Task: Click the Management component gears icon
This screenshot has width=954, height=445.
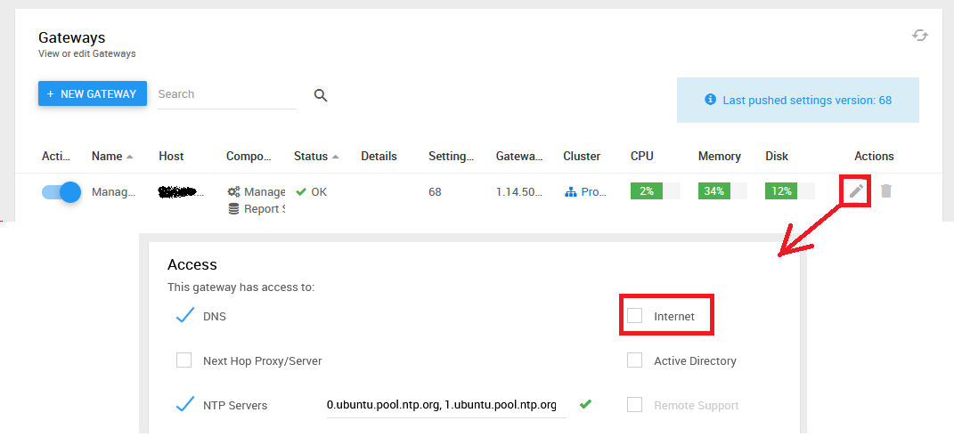Action: coord(233,191)
